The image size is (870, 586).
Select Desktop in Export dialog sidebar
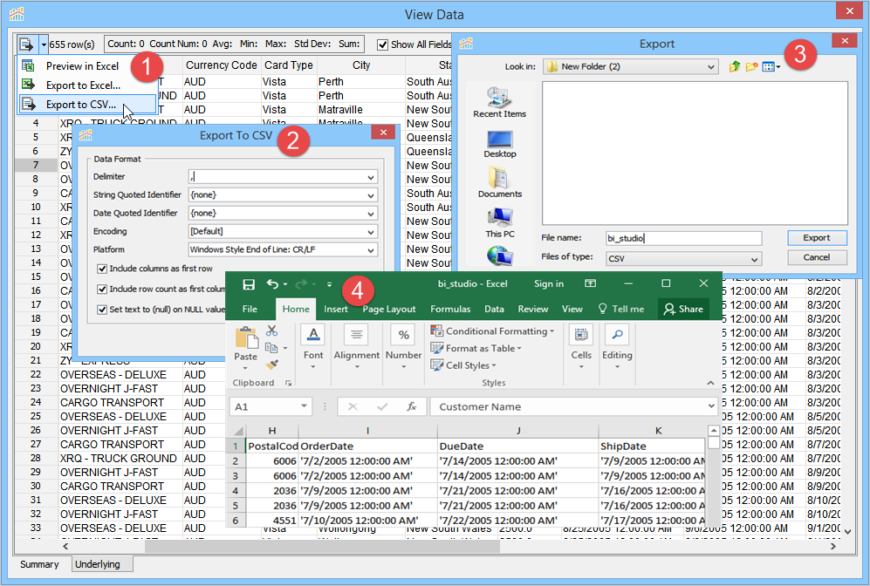coord(499,144)
